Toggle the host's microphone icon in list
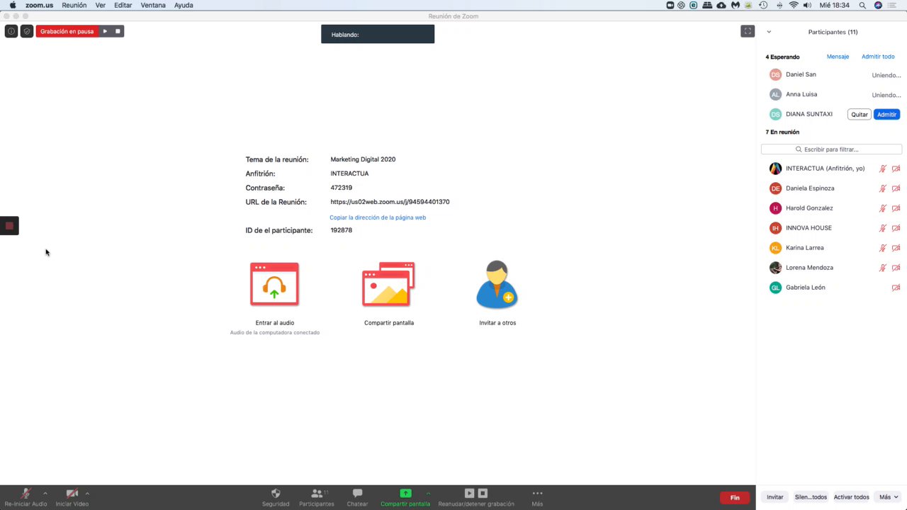The width and height of the screenshot is (907, 510). (x=883, y=169)
